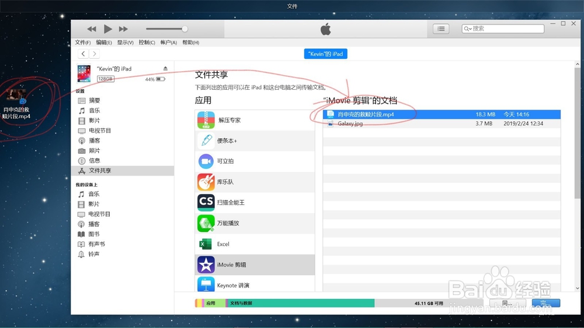Select 电视节目 under 我的设备上
The height and width of the screenshot is (328, 584).
coord(99,214)
